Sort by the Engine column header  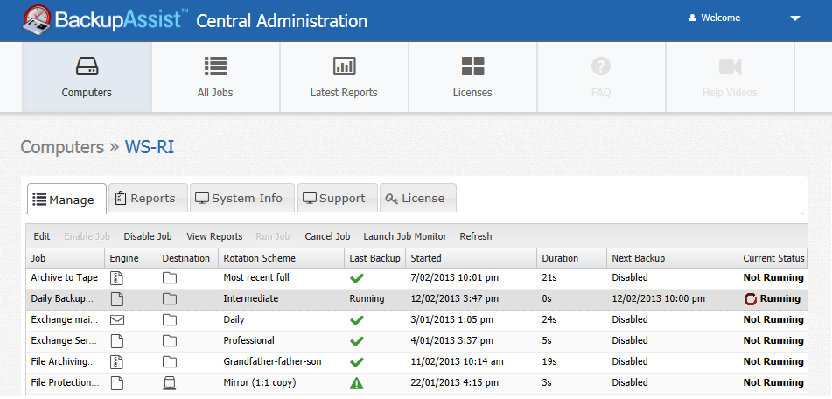pyautogui.click(x=130, y=258)
